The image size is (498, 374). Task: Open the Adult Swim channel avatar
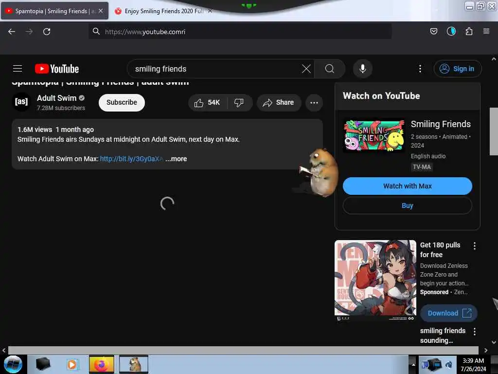pyautogui.click(x=21, y=102)
